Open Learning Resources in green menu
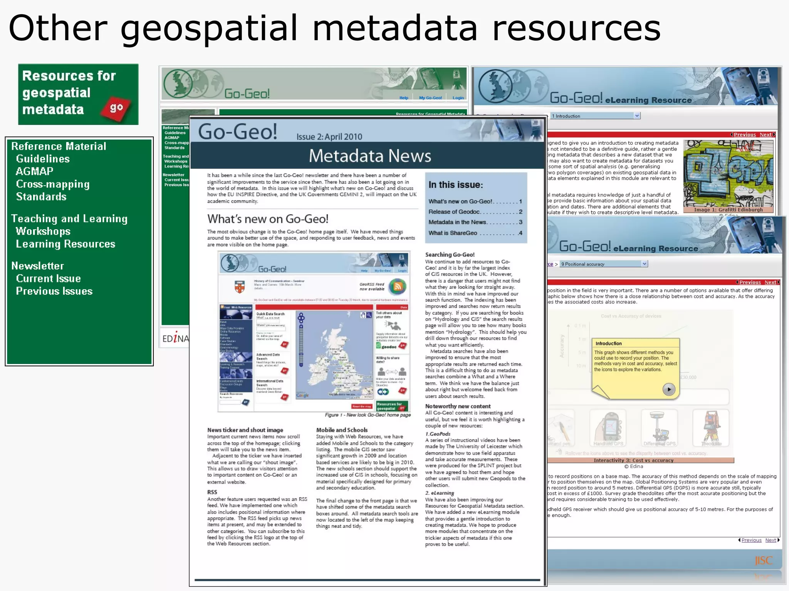This screenshot has width=789, height=591. (x=65, y=244)
